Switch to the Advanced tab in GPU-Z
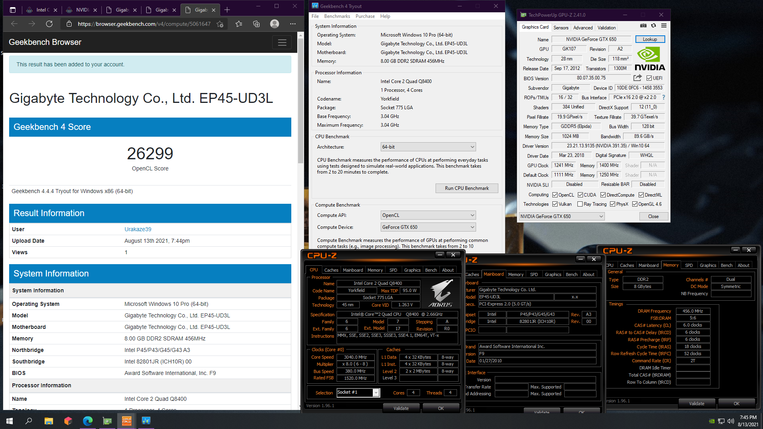This screenshot has height=429, width=763. [x=583, y=28]
